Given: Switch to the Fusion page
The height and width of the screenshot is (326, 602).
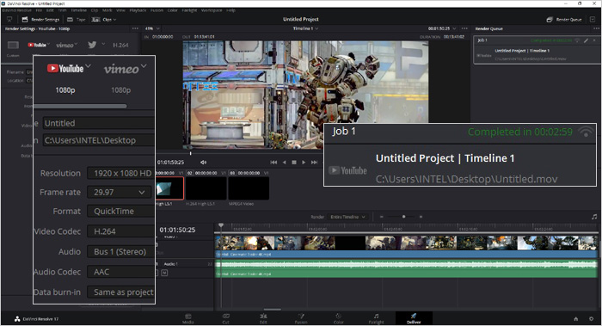Looking at the screenshot, I should point(301,319).
